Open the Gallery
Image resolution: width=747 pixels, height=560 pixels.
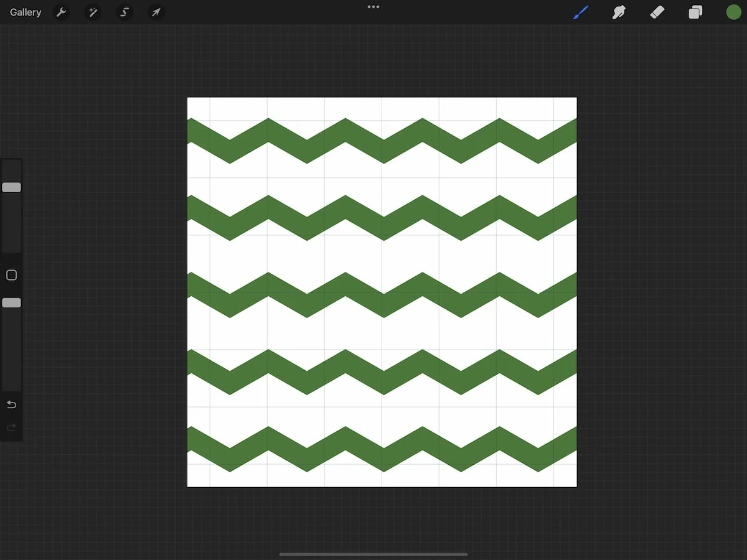pyautogui.click(x=26, y=12)
